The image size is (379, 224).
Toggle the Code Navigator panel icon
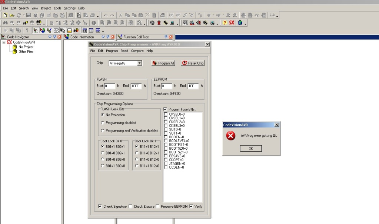(x=36, y=30)
